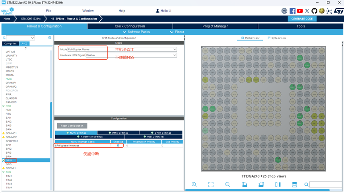Open the Parameter Settings tab
Image resolution: width=344 pixels, height=193 pixels.
click(90, 136)
